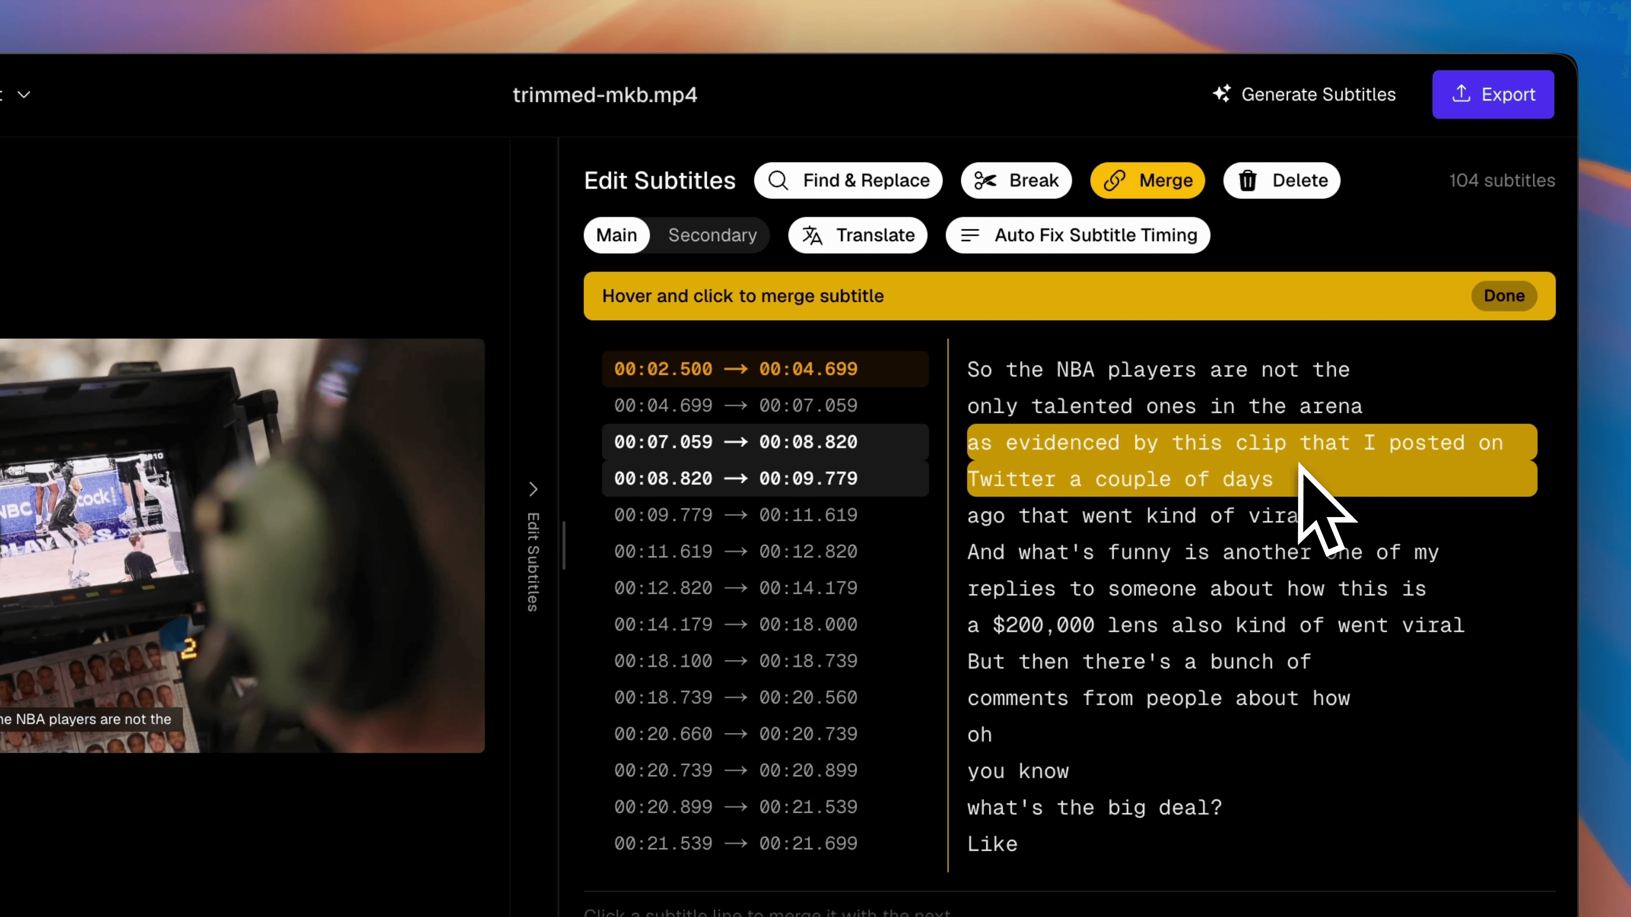Select timestamp 00:11.619 → 00:12.820
Image resolution: width=1631 pixels, height=917 pixels.
click(x=765, y=552)
